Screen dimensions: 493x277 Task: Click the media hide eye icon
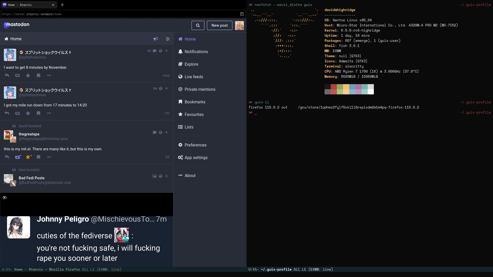5,197
